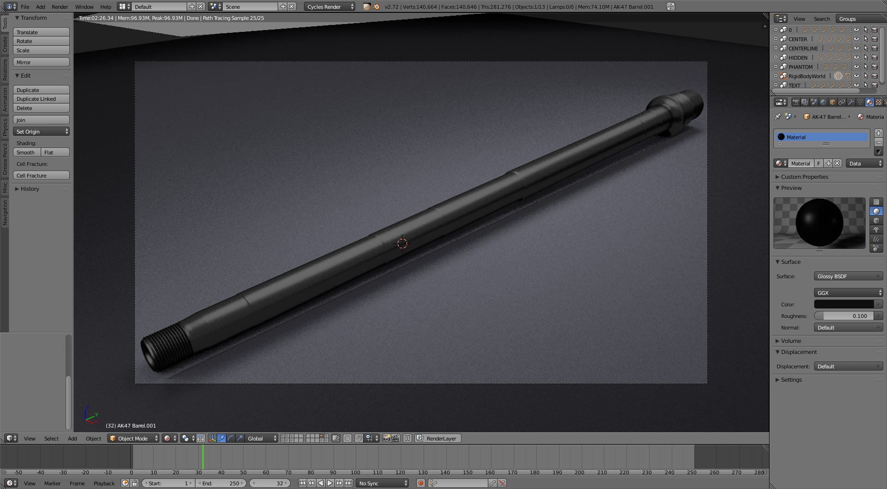Open the Global orientation dropdown
This screenshot has height=489, width=887.
pos(261,438)
